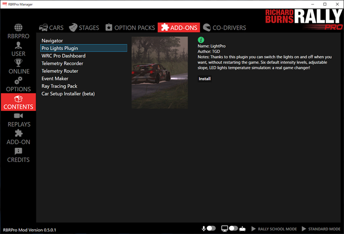The height and width of the screenshot is (234, 344).
Task: Launch STANDARD MODE
Action: 321,229
